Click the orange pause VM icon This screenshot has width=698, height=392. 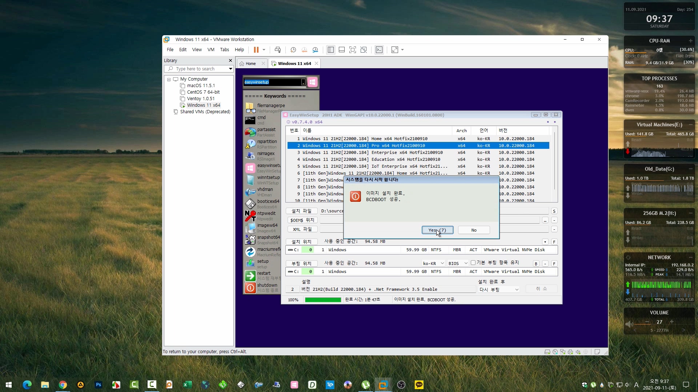click(x=256, y=50)
